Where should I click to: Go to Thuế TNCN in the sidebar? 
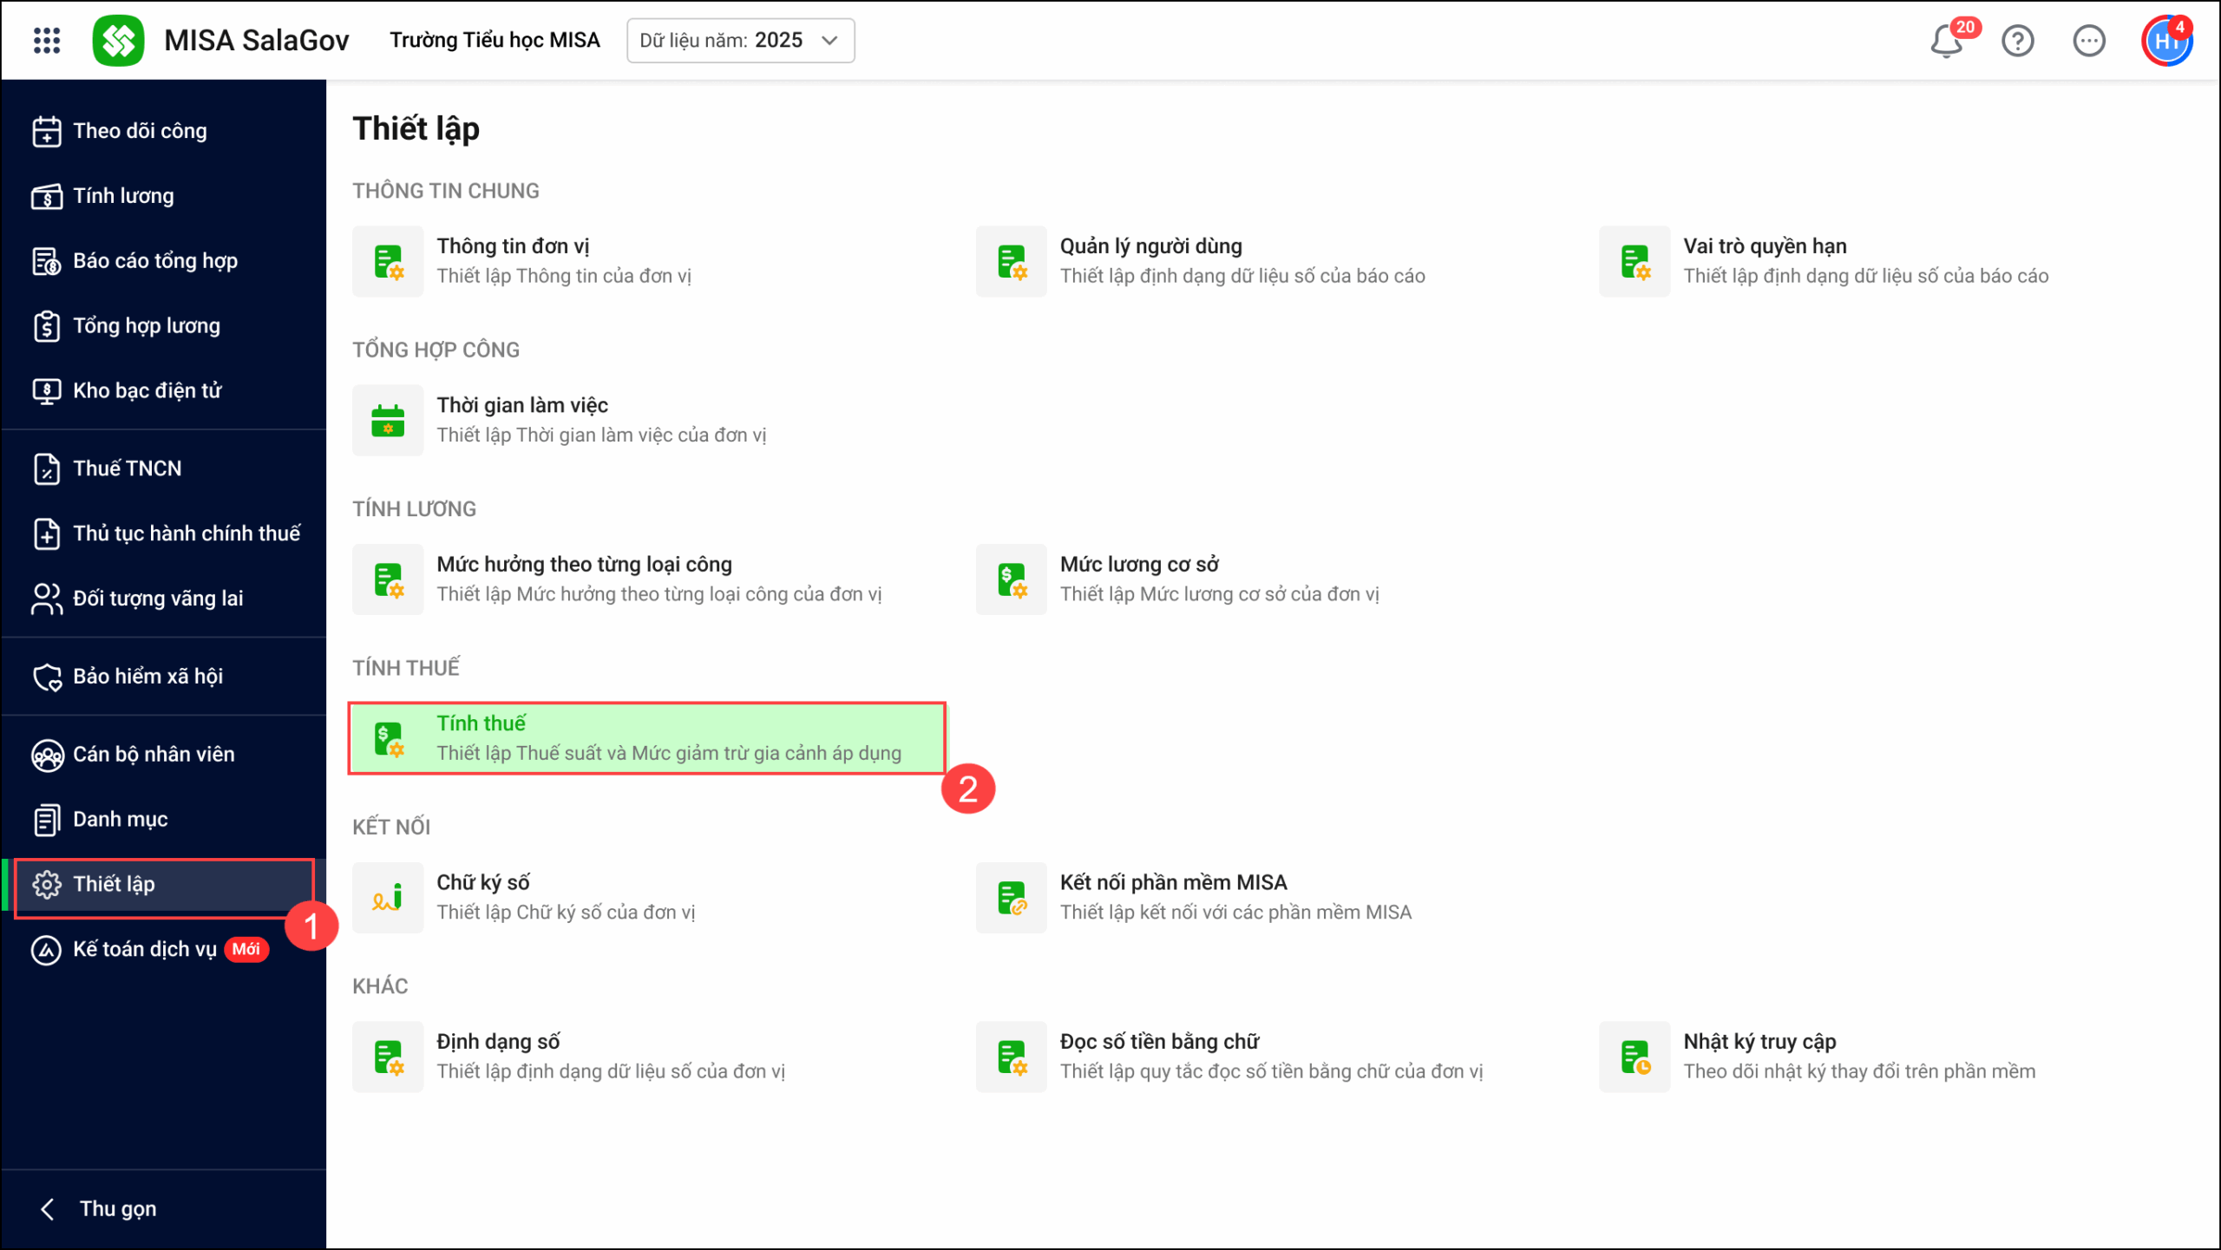point(127,468)
